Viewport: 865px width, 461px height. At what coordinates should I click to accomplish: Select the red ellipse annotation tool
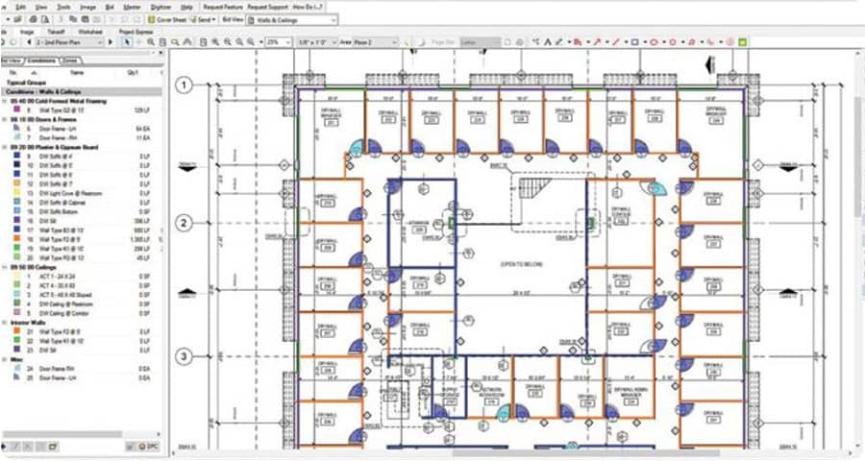pos(654,42)
